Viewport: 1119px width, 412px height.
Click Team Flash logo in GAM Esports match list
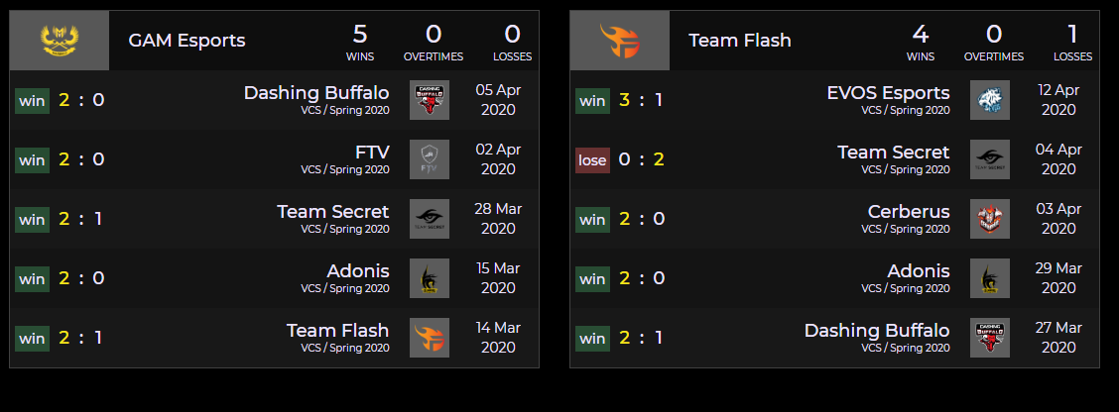point(430,338)
